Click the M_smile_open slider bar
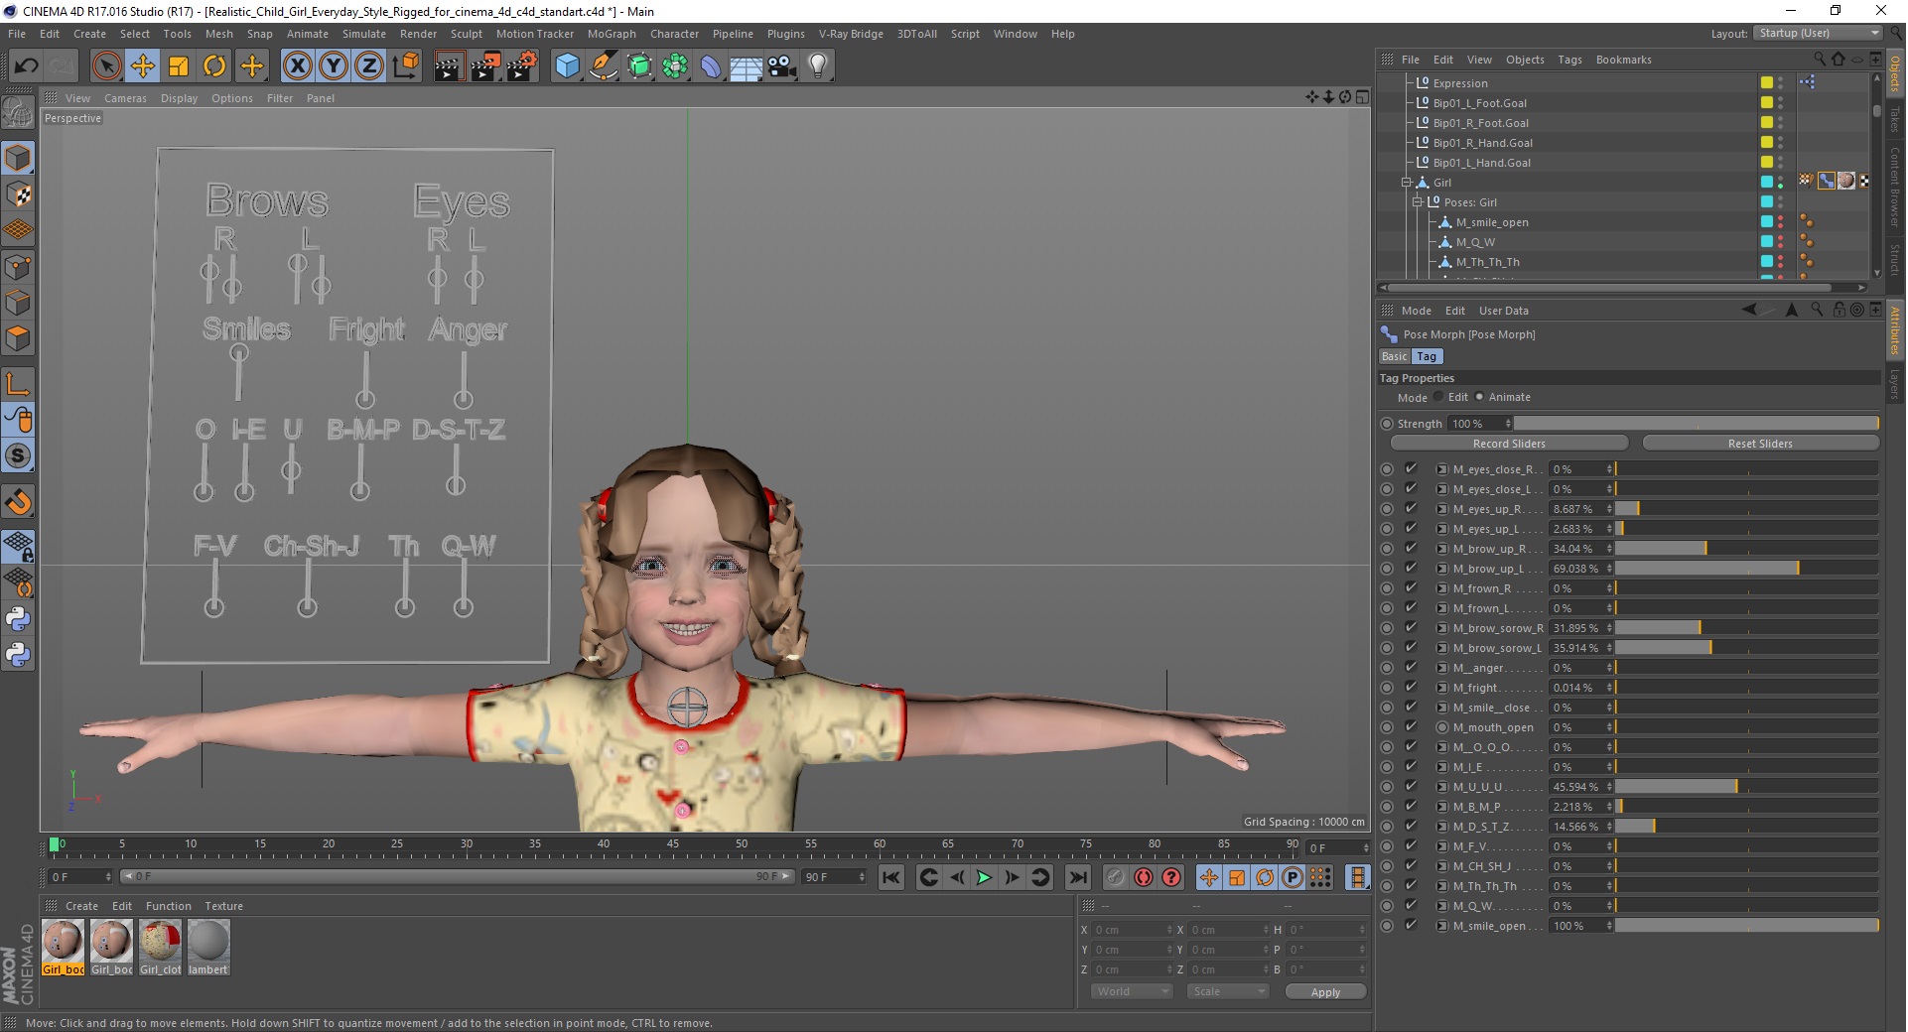Image resolution: width=1908 pixels, height=1032 pixels. tap(1746, 926)
